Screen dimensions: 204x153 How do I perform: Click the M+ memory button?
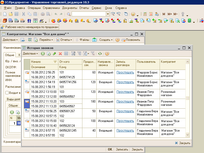[170, 14]
